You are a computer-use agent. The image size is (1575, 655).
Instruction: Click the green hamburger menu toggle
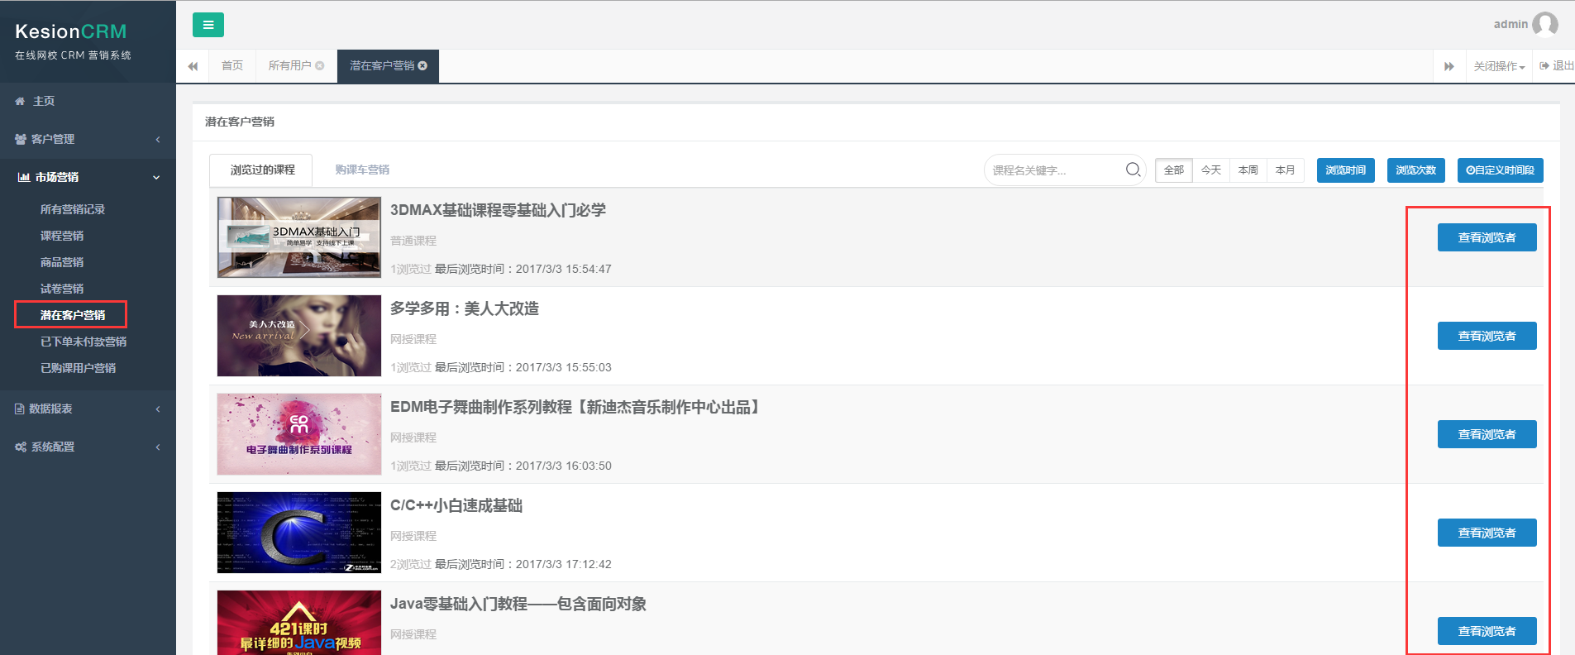point(208,25)
